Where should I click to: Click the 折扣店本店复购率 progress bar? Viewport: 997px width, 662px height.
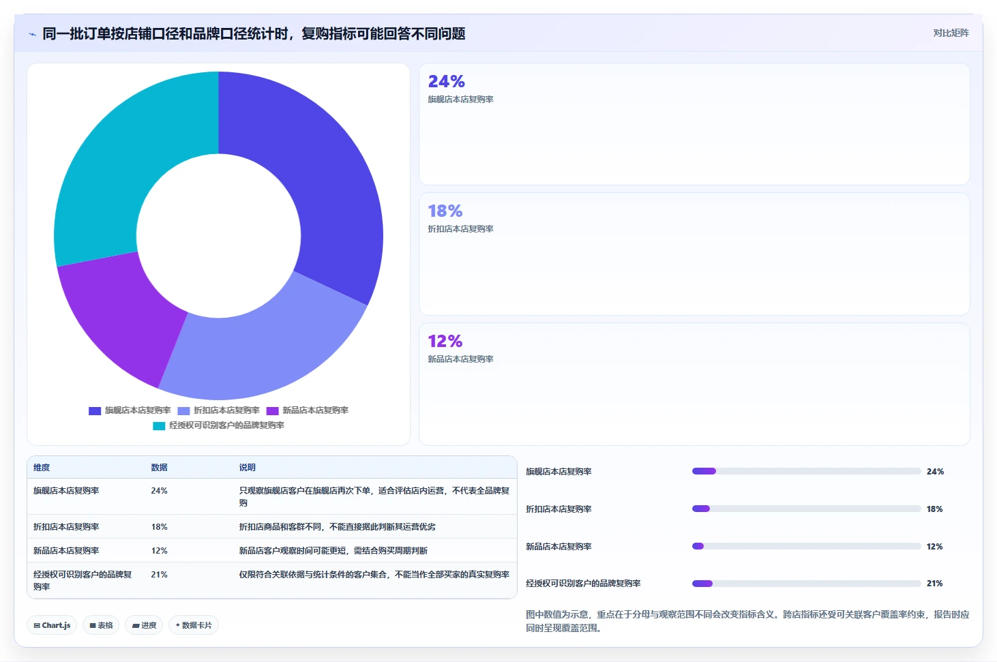coord(806,509)
